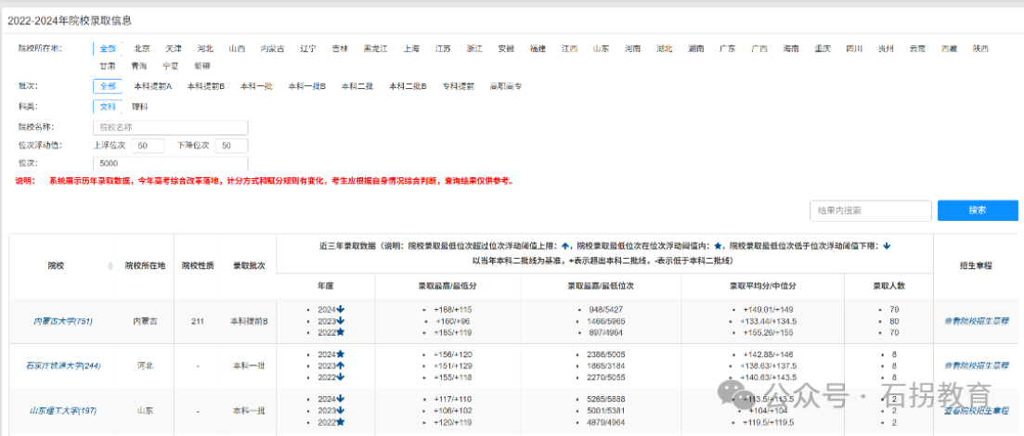Choose 专科提前 batch filter

pyautogui.click(x=459, y=86)
